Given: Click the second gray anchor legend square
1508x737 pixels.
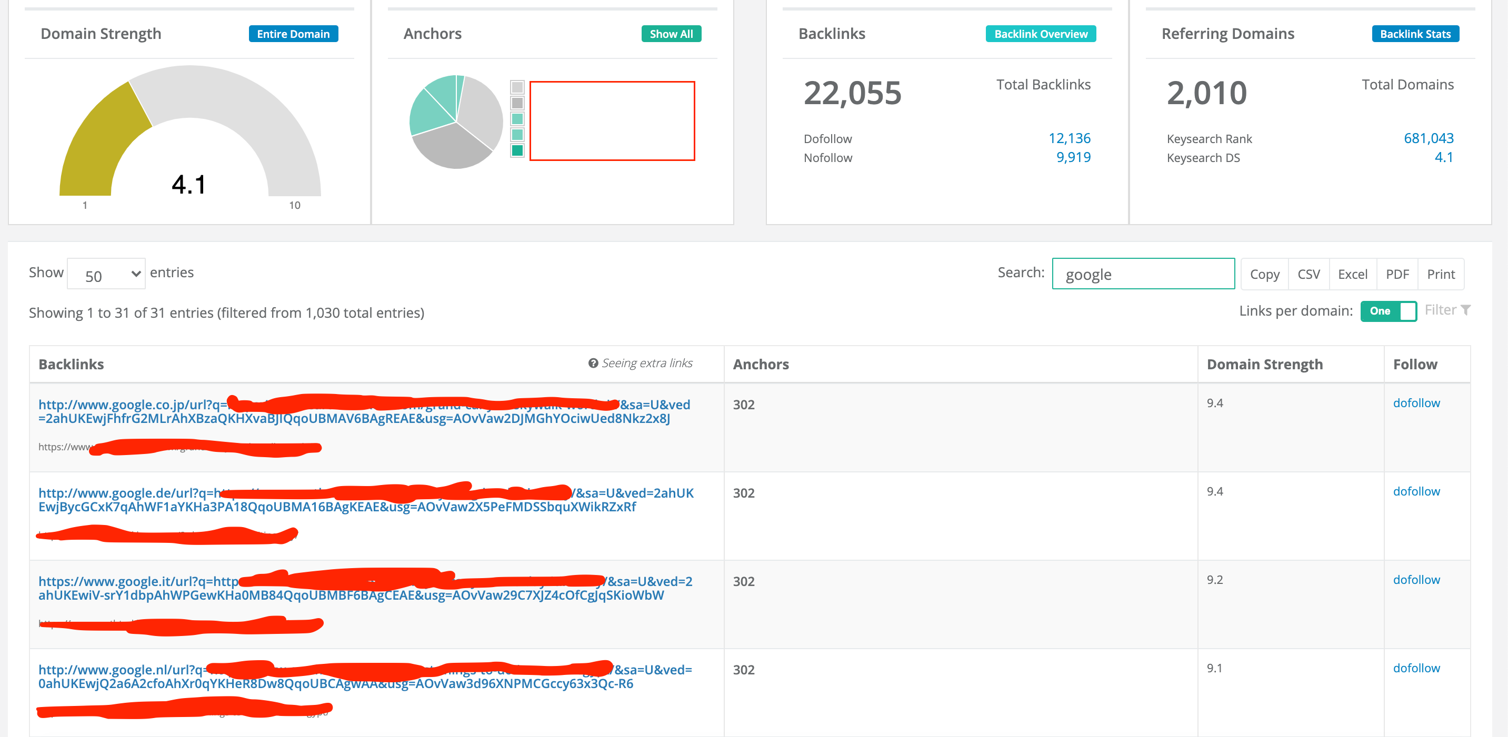Looking at the screenshot, I should click(517, 103).
